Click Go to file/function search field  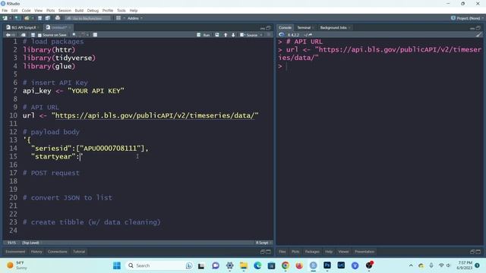88,18
